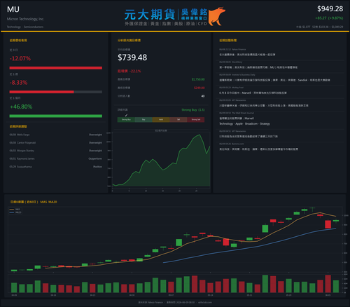The image size is (350, 307).
Task: Click the 06/03 Morgan Stanley rating row
Action: 56,151
